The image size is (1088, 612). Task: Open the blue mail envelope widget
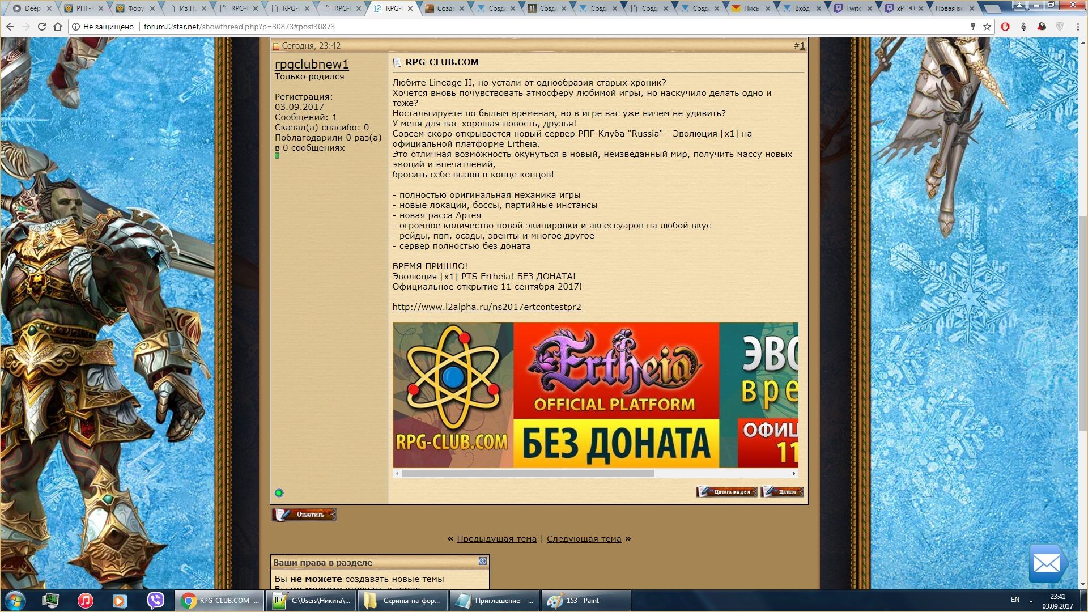pos(1047,563)
